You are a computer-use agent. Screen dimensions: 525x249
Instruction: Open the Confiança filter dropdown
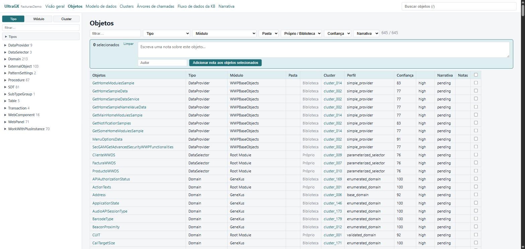click(x=337, y=33)
